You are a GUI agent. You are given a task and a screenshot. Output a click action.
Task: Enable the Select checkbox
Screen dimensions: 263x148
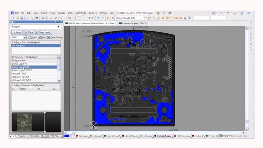point(30,37)
